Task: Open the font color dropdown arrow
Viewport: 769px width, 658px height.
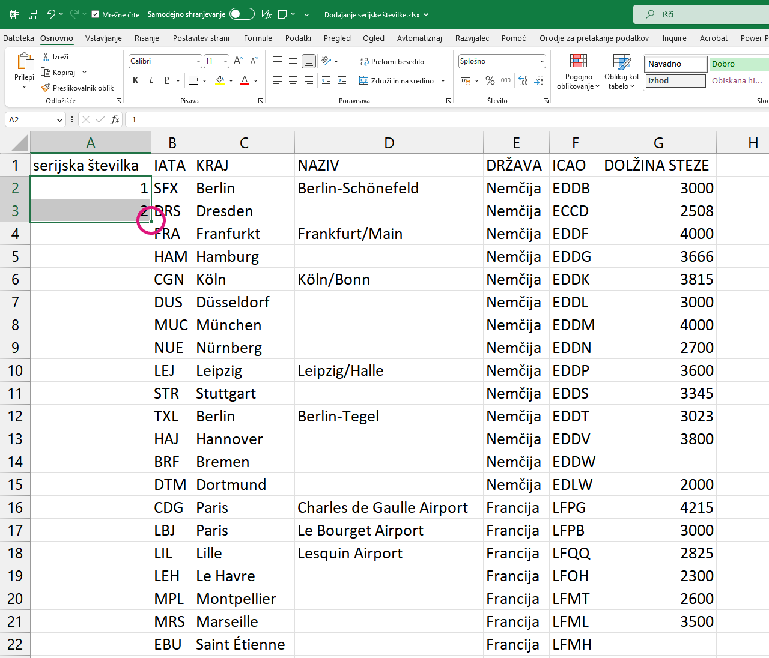Action: pos(256,80)
